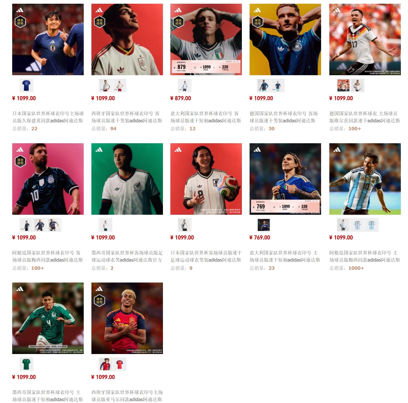Image resolution: width=408 pixels, height=403 pixels.
Task: Open Argentina home Messi jersey title link
Action: click(365, 256)
